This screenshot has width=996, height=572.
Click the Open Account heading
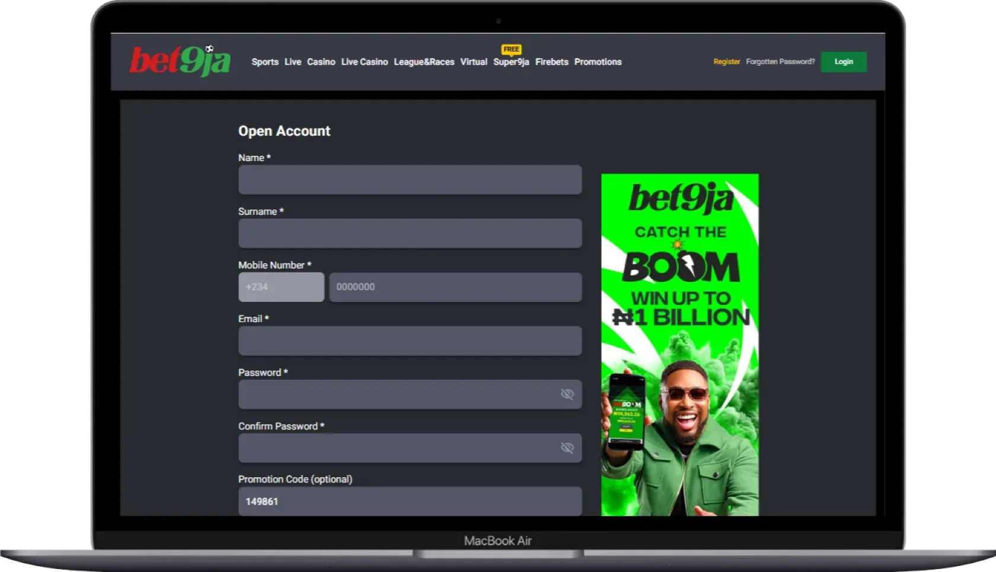pyautogui.click(x=285, y=131)
